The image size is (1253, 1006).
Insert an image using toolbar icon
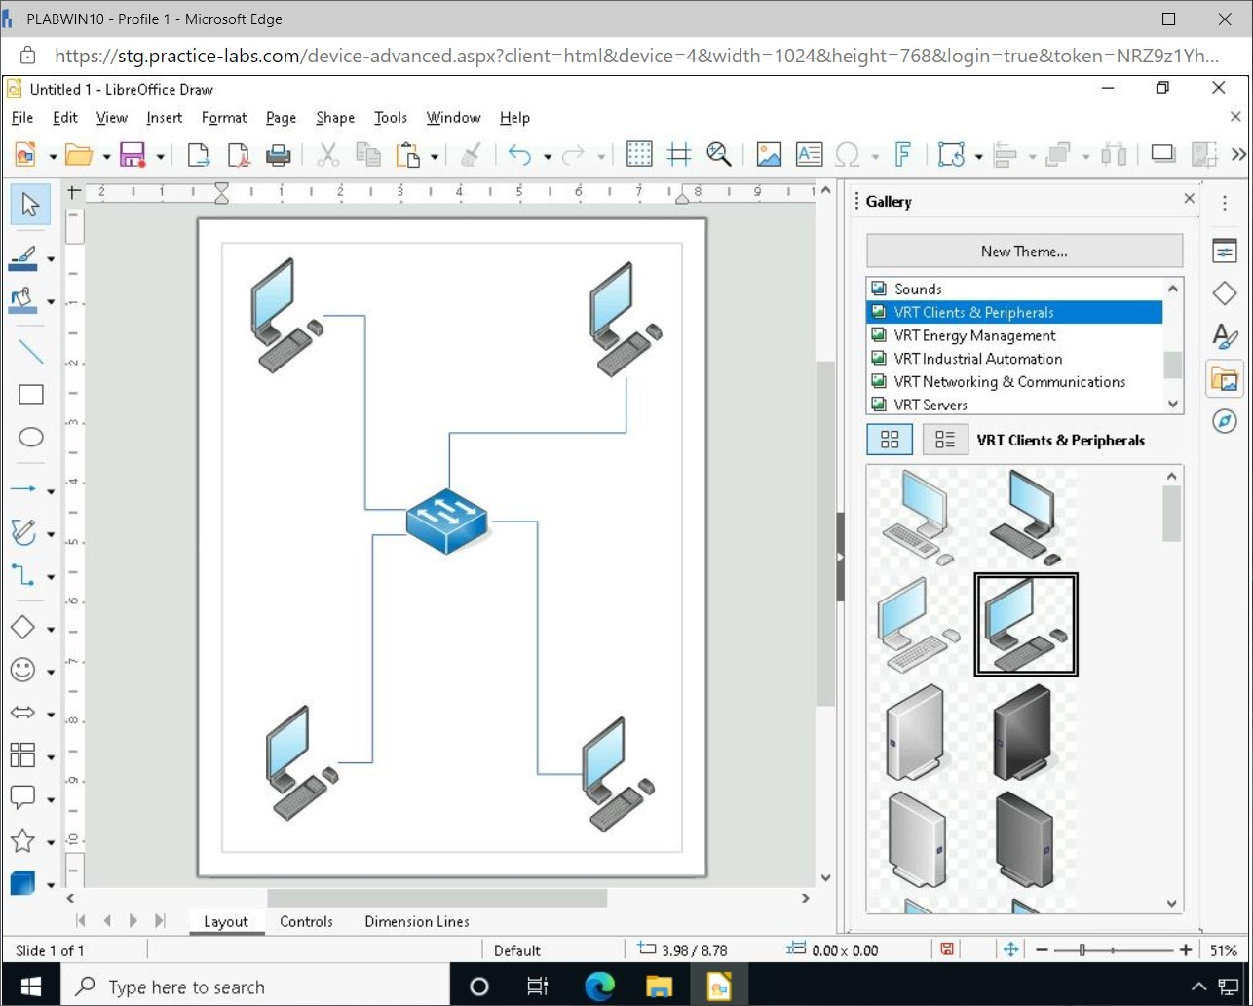[769, 155]
